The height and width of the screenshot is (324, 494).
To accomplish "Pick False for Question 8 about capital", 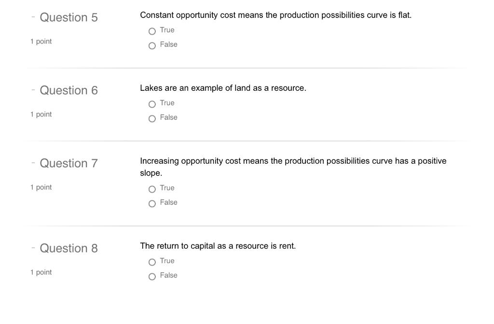I will [152, 276].
